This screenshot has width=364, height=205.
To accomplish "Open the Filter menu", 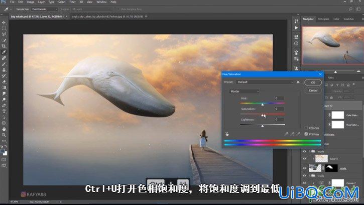I will point(72,2).
